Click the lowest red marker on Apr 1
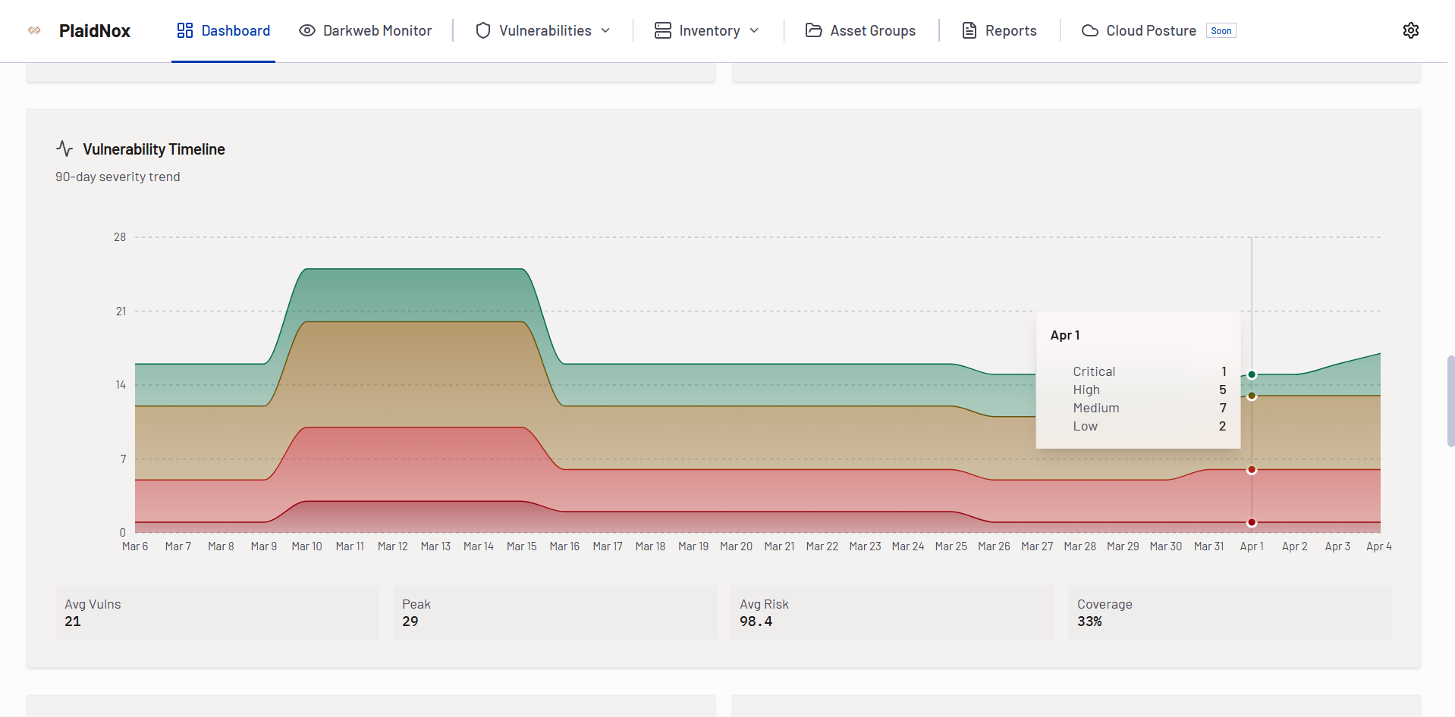 [x=1252, y=522]
